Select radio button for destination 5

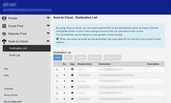tap(57, 93)
